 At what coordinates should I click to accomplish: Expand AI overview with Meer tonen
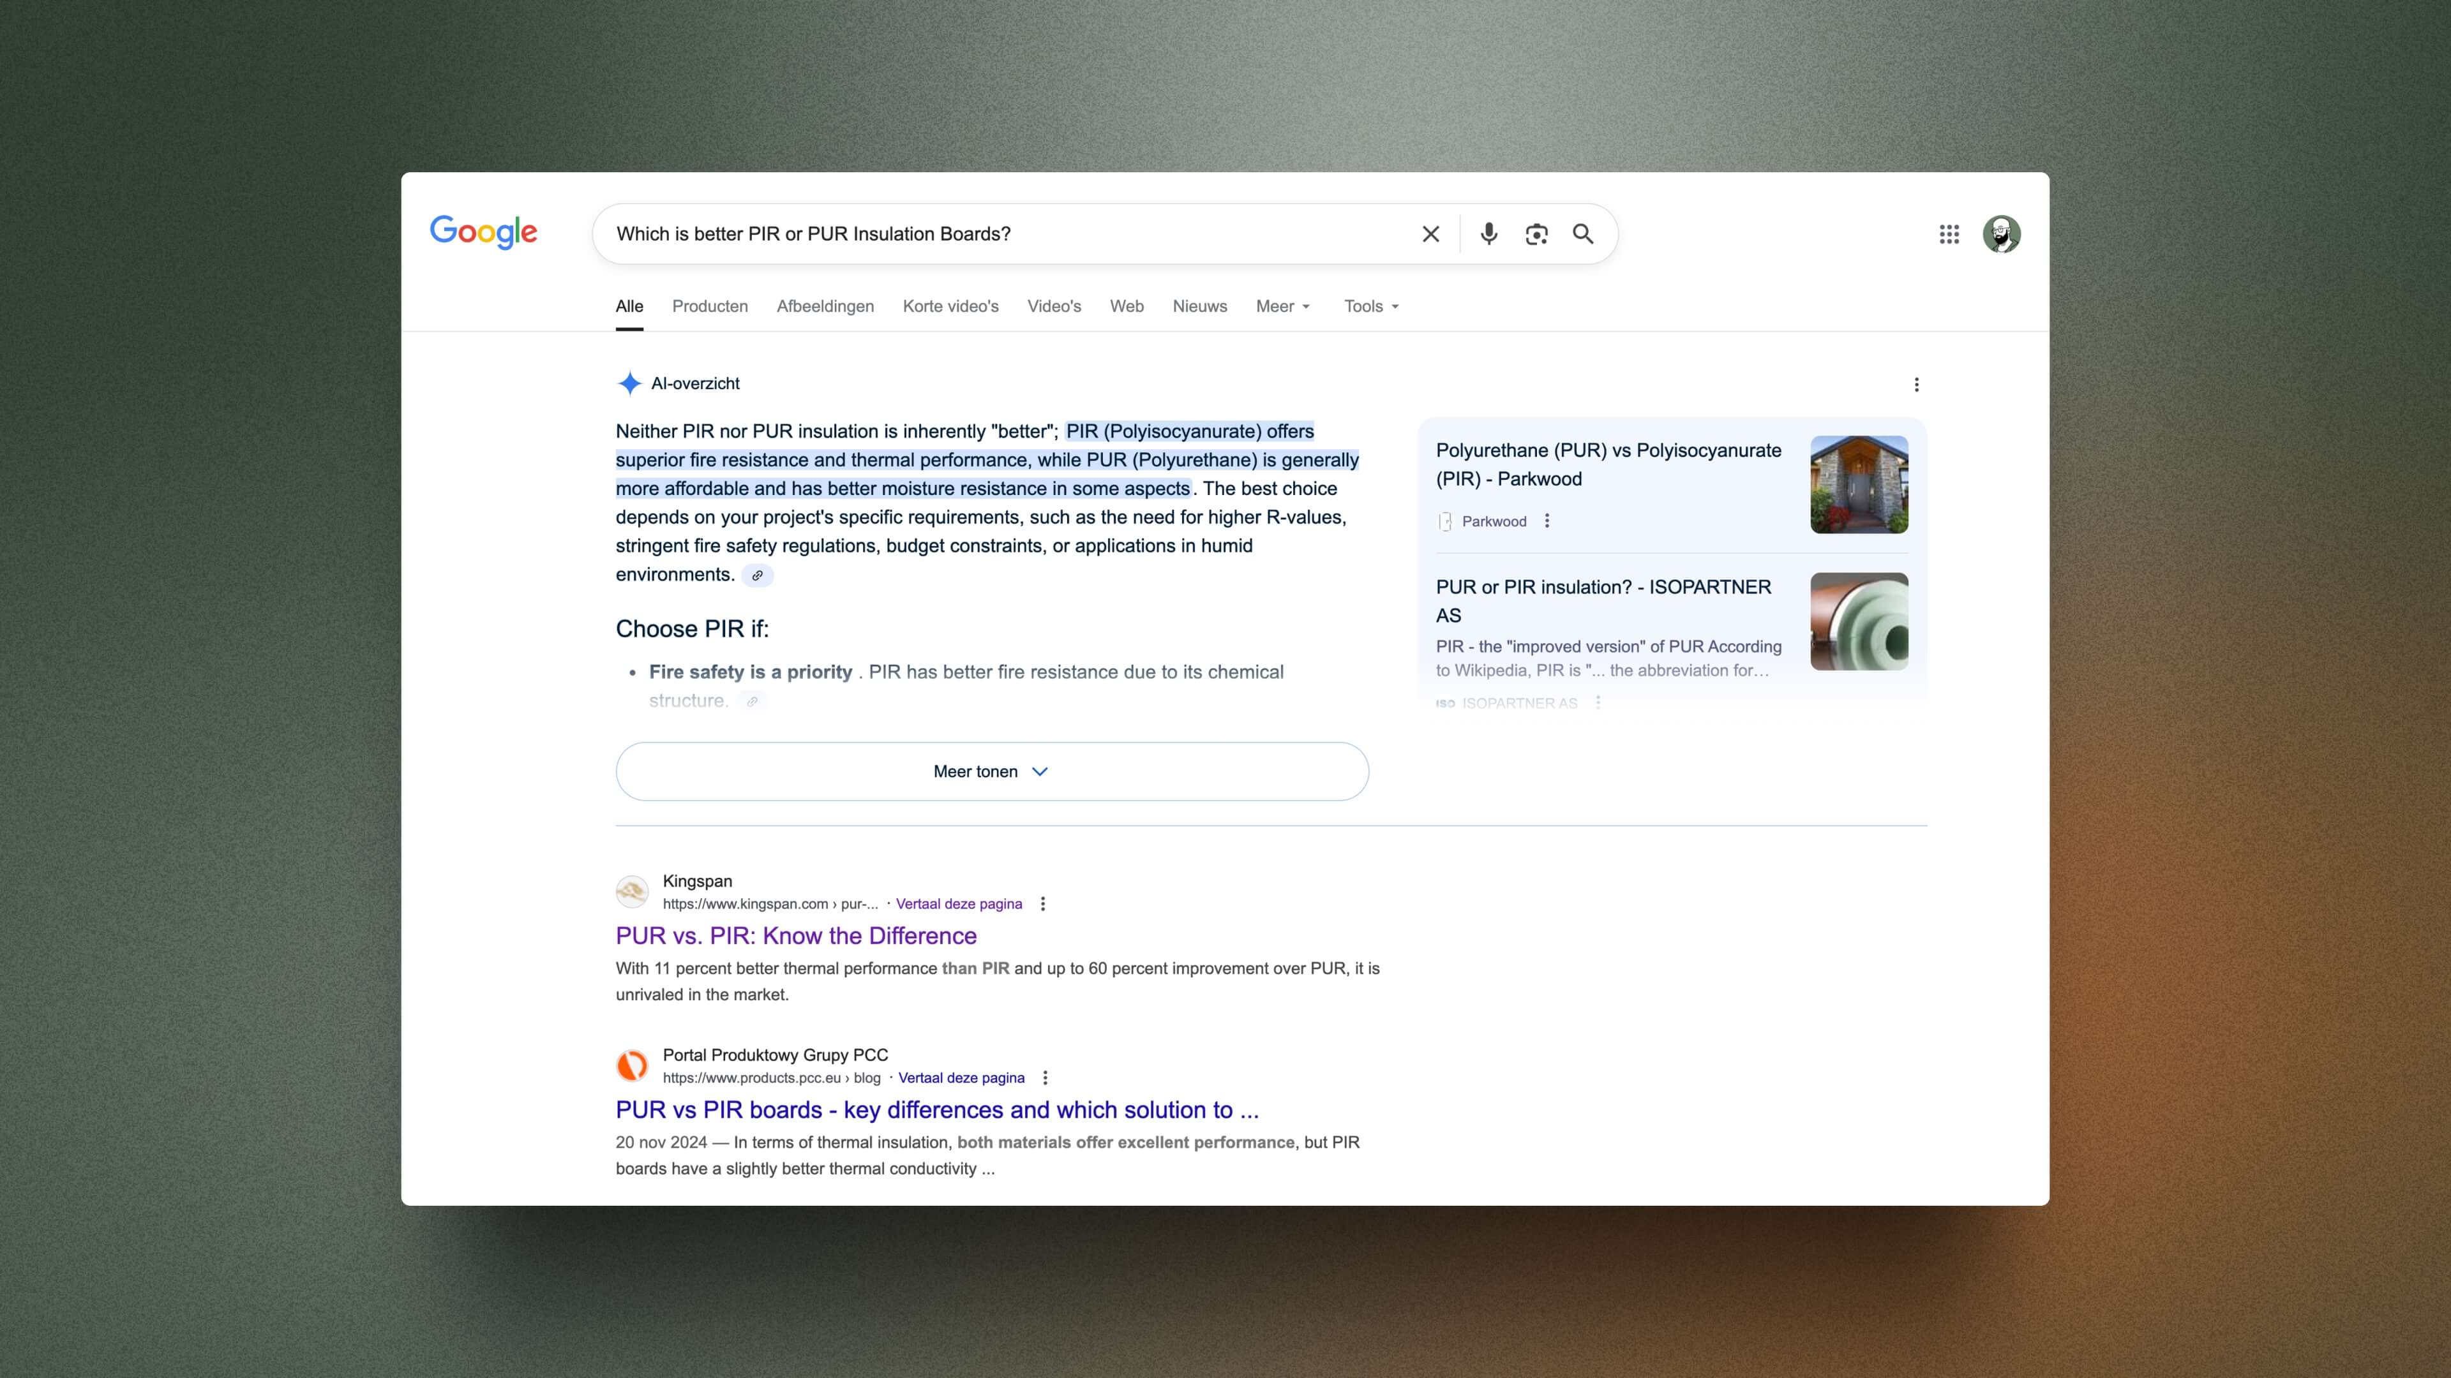(x=991, y=771)
